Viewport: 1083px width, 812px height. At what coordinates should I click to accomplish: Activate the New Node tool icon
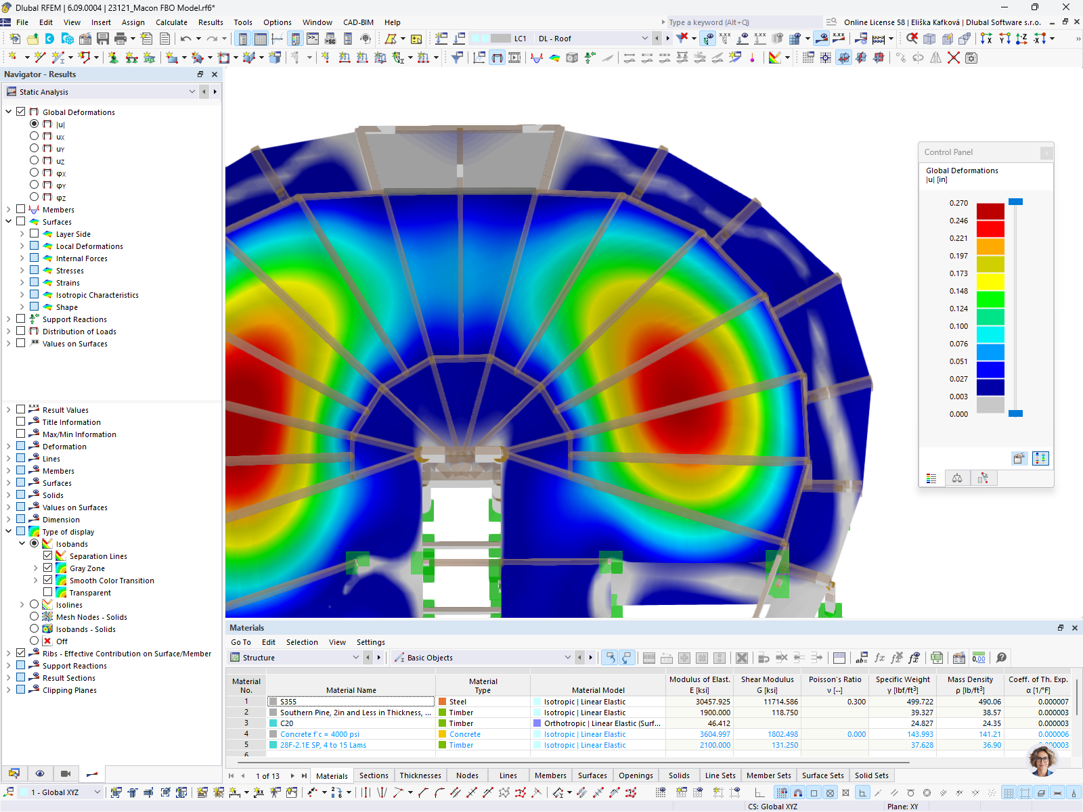coord(14,58)
